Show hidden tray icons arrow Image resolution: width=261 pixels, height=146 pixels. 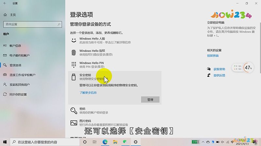click(203, 142)
